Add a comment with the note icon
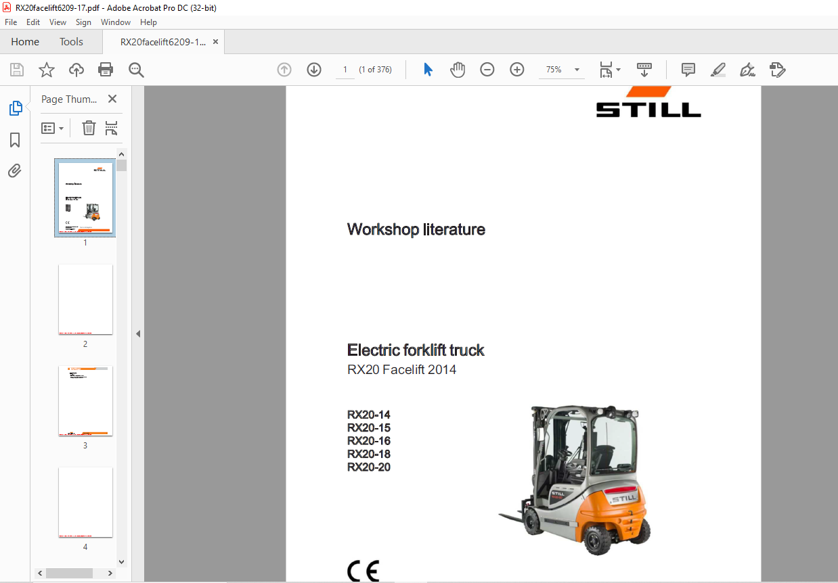This screenshot has height=583, width=838. [688, 70]
